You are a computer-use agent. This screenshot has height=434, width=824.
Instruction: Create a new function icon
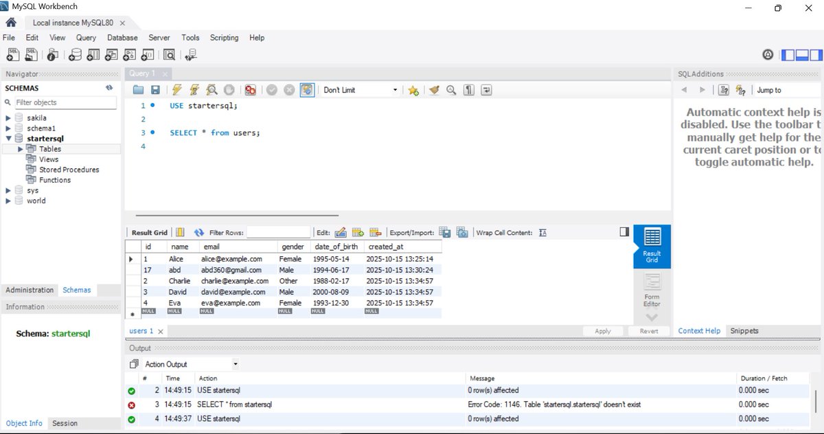point(148,55)
